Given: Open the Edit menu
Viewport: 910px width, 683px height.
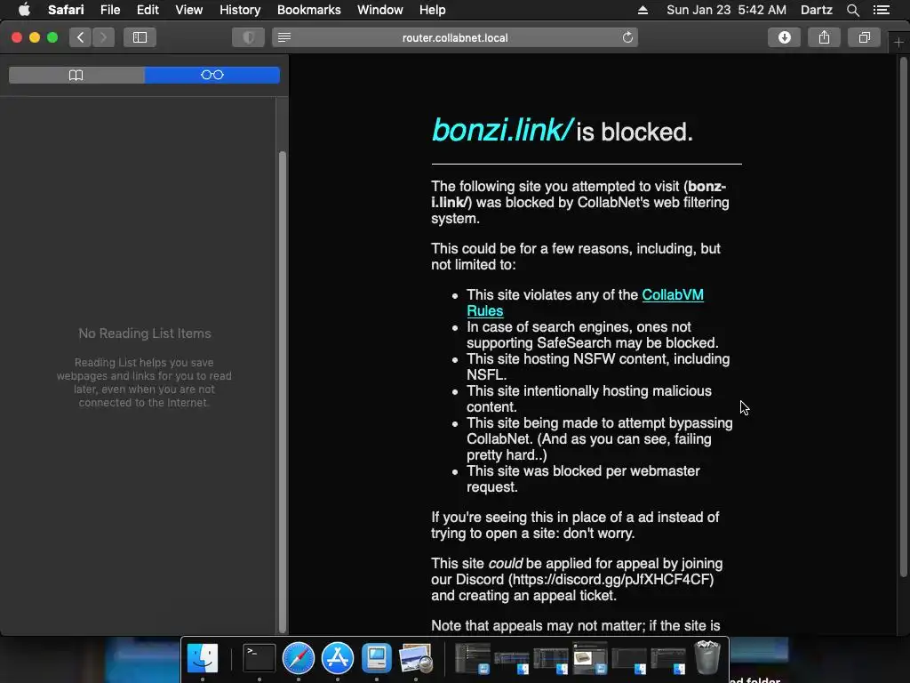Looking at the screenshot, I should coord(148,10).
